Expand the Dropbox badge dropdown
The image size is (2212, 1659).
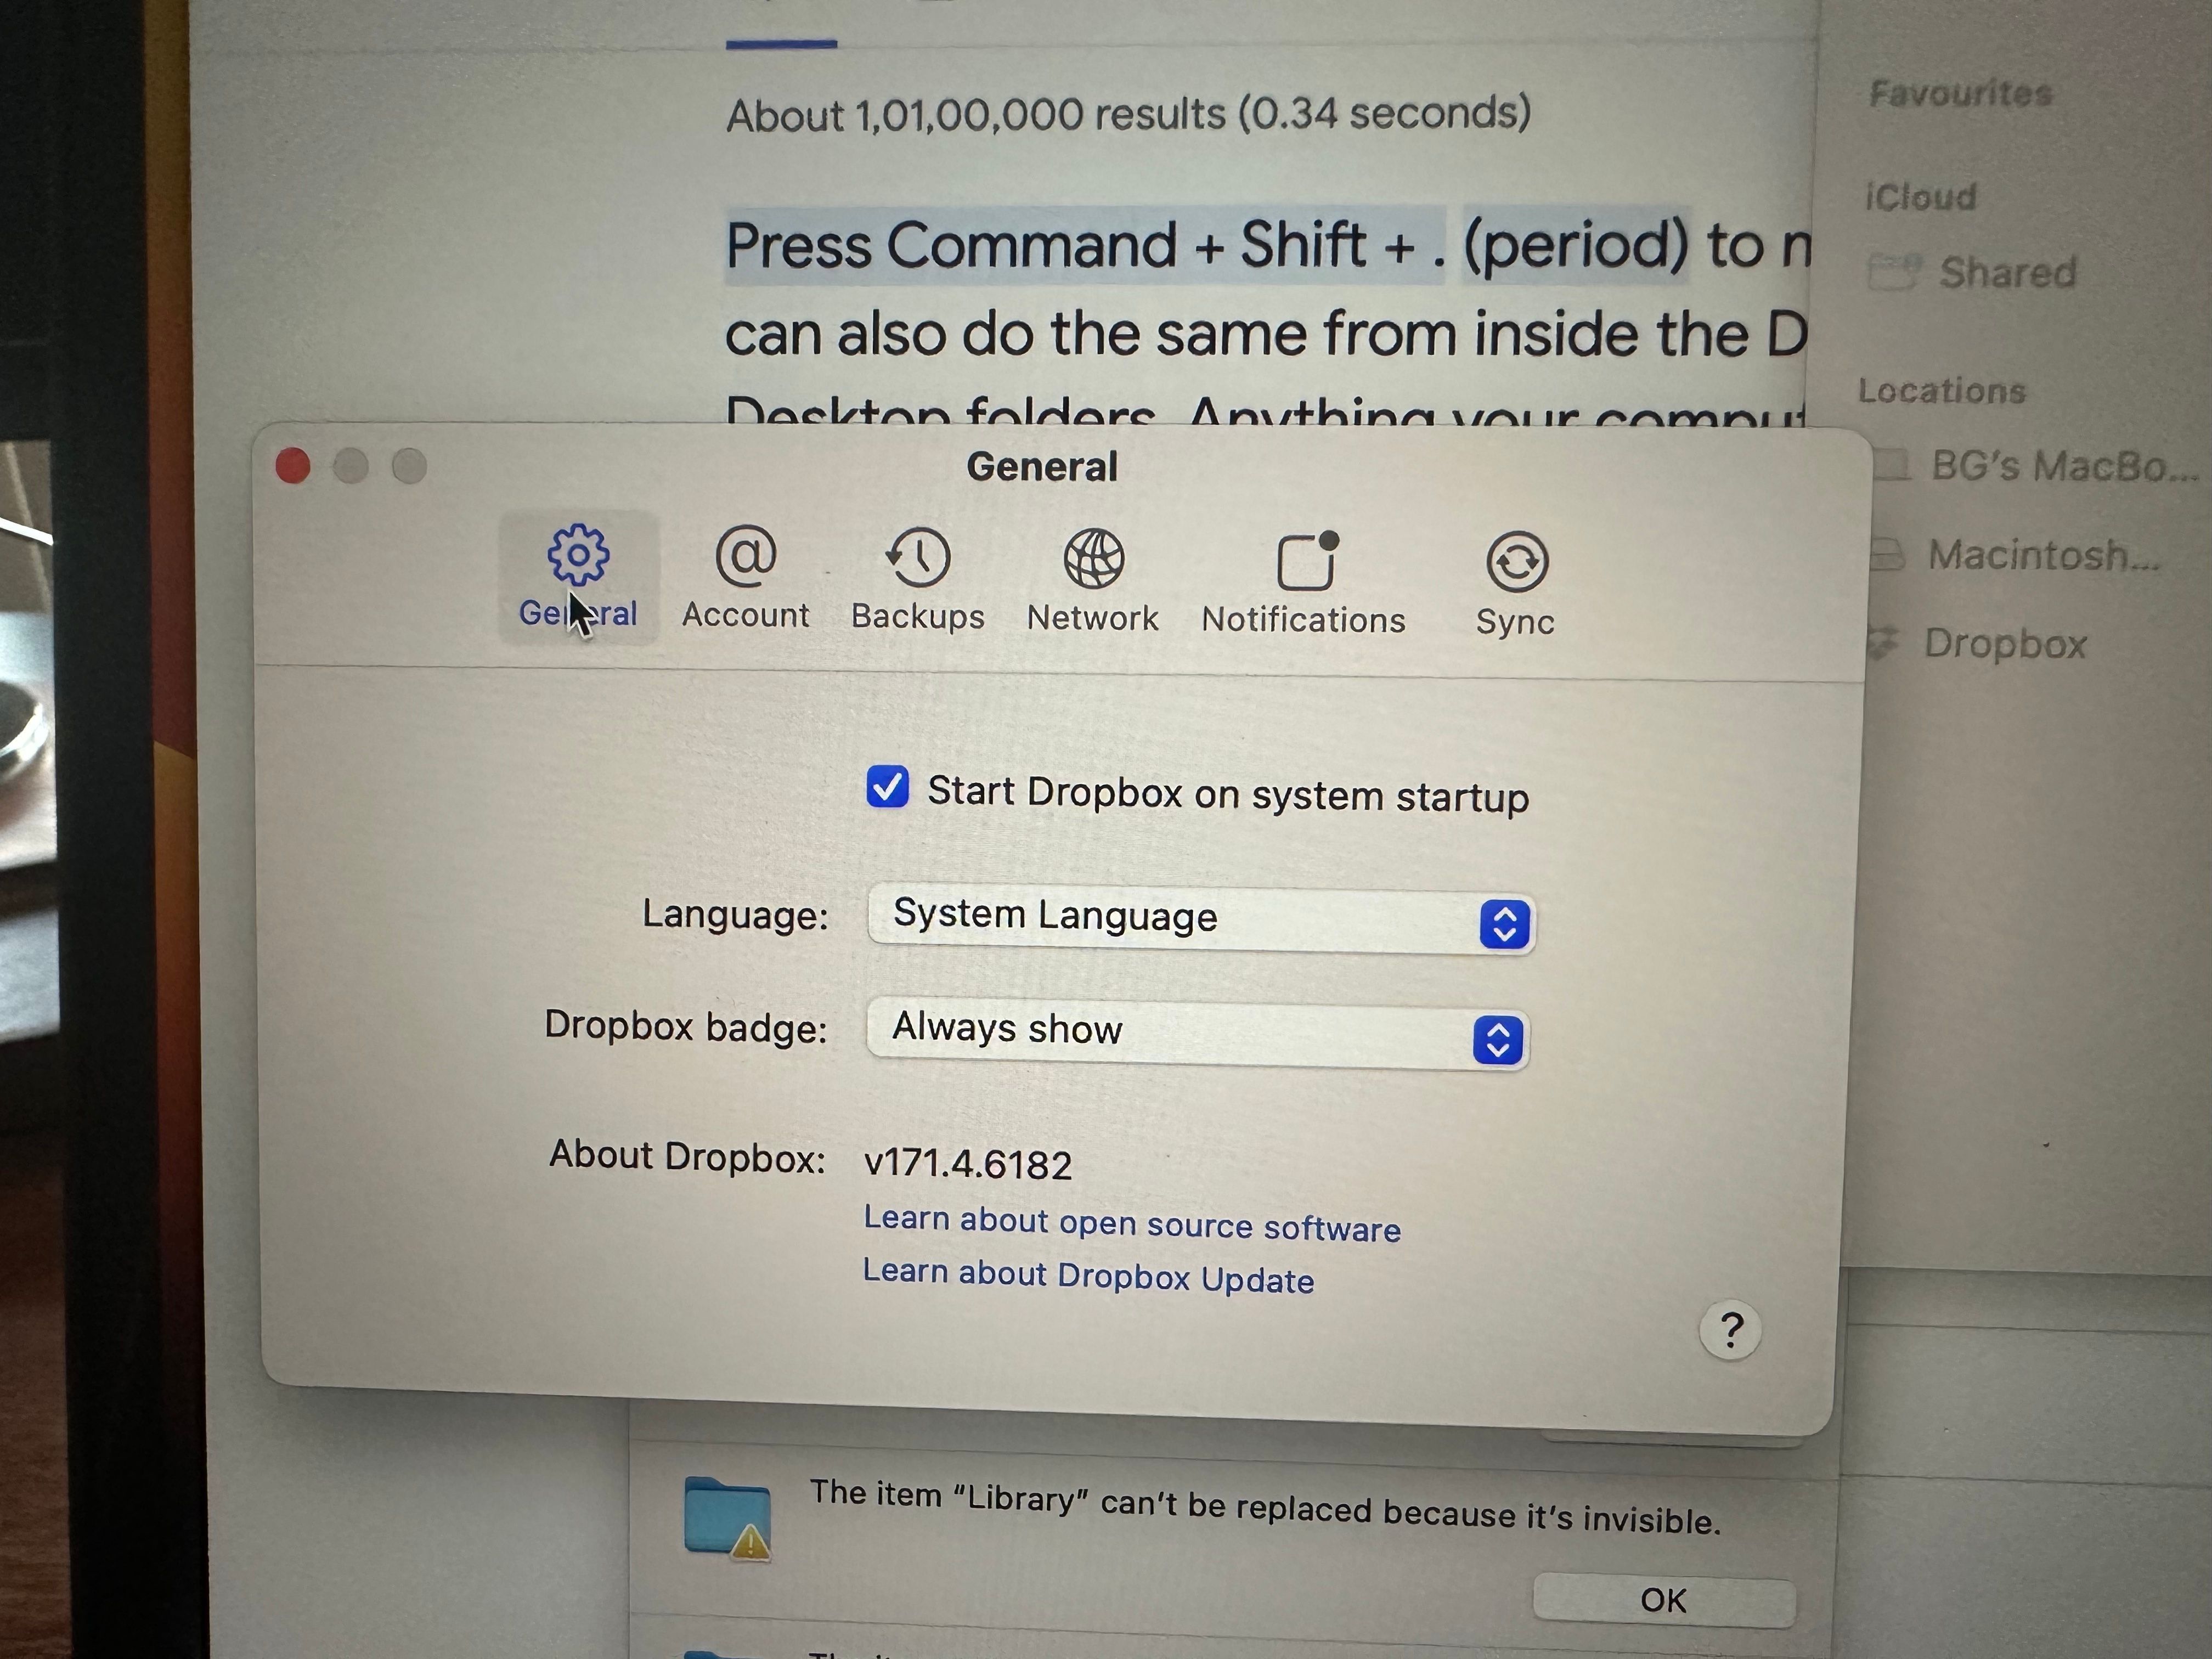[x=1494, y=1028]
